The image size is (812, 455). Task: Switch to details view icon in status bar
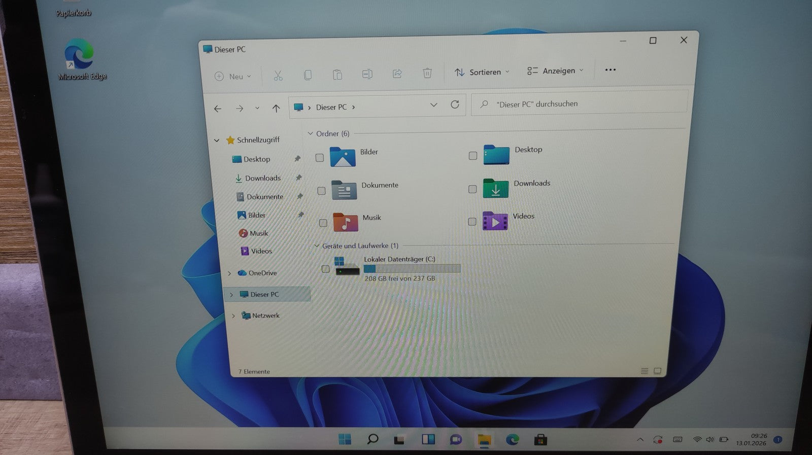(x=645, y=371)
